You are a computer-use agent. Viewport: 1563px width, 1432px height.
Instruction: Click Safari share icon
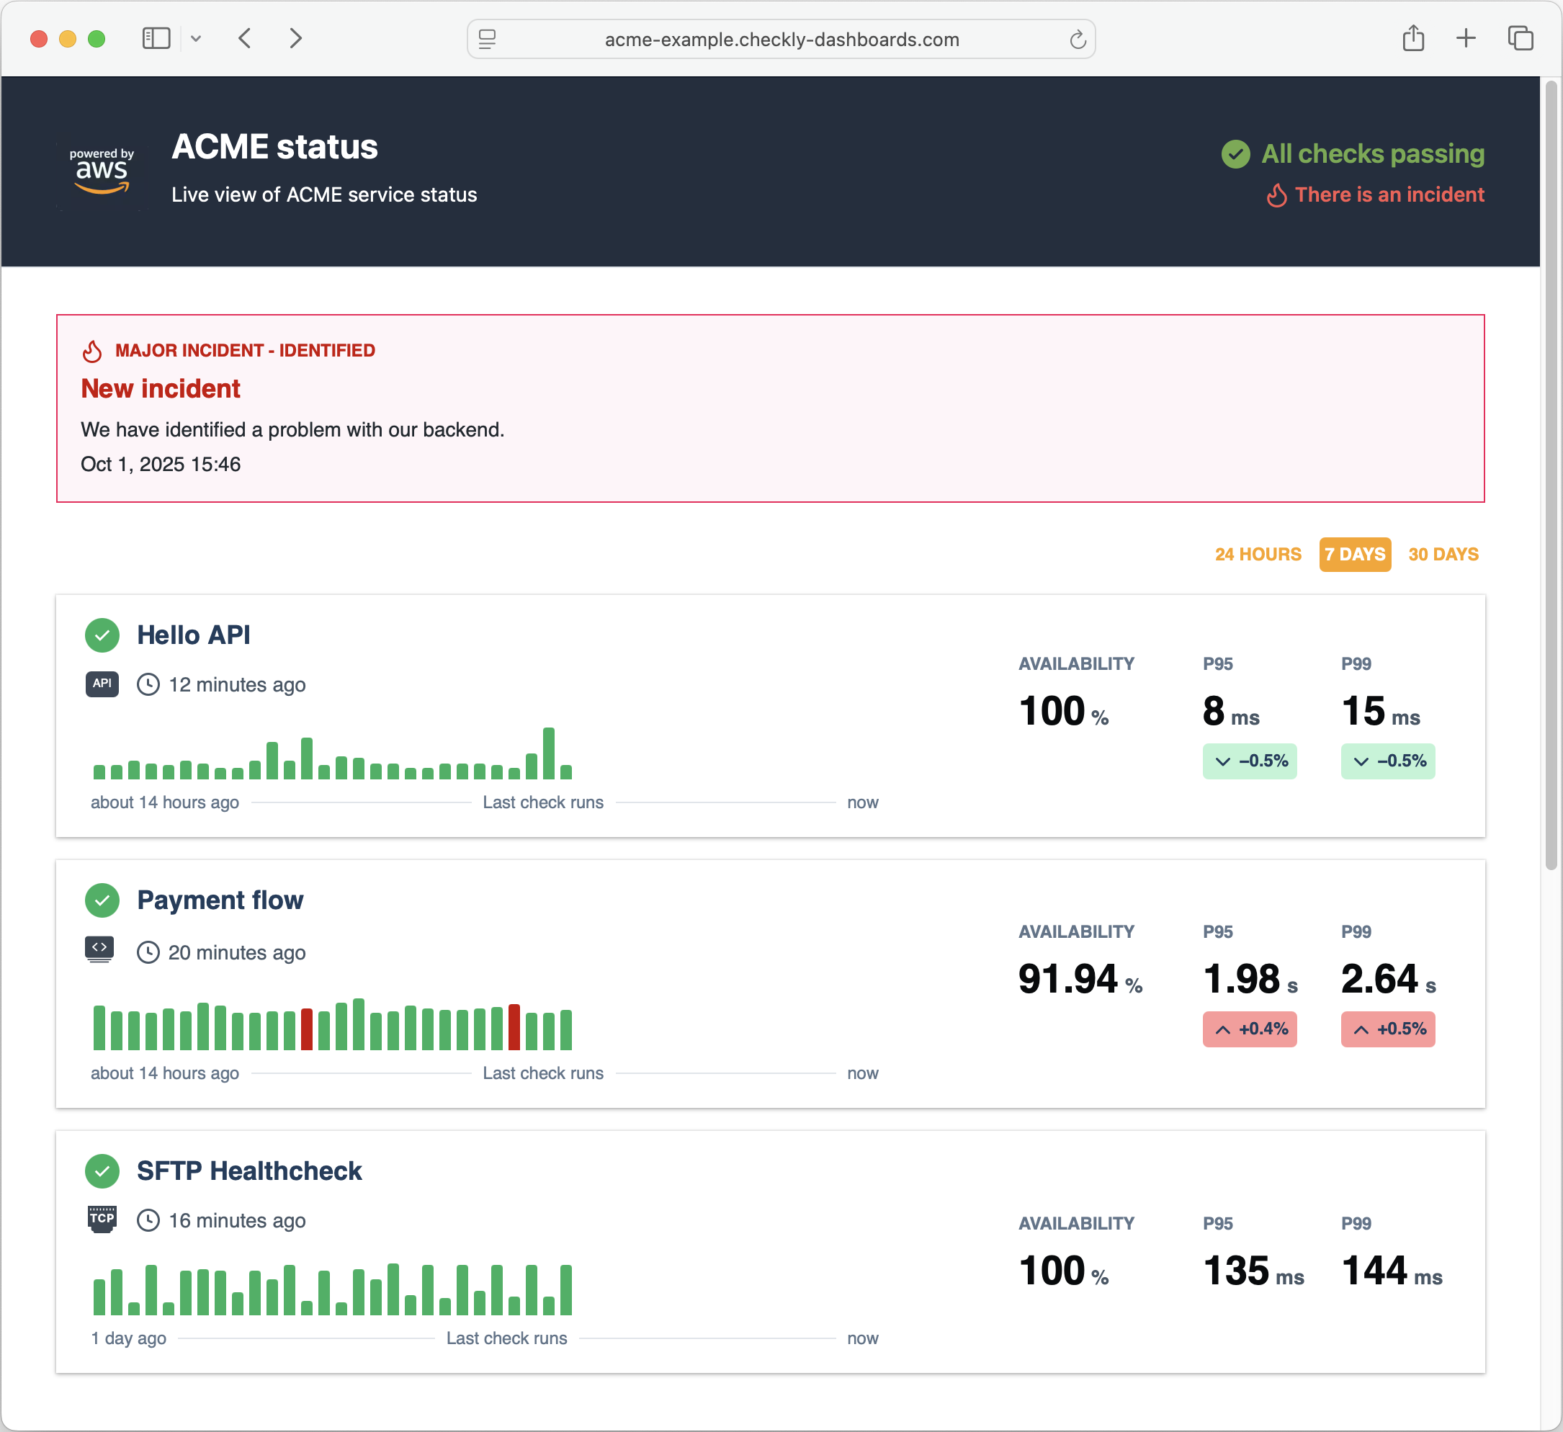coord(1412,38)
